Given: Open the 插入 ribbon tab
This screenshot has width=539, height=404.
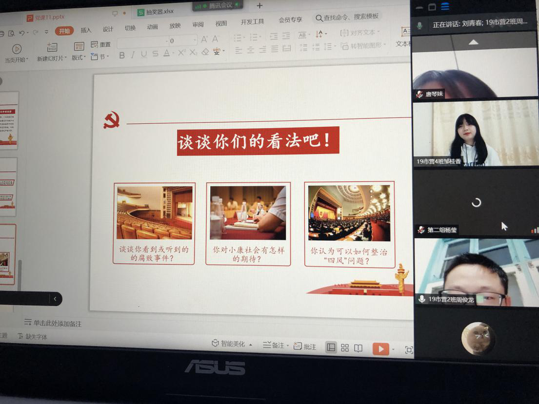Looking at the screenshot, I should [86, 30].
